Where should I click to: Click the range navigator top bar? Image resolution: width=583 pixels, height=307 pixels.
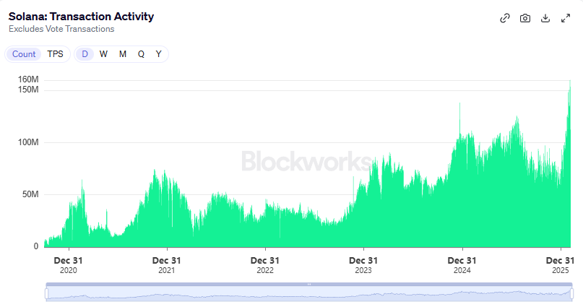pos(309,285)
